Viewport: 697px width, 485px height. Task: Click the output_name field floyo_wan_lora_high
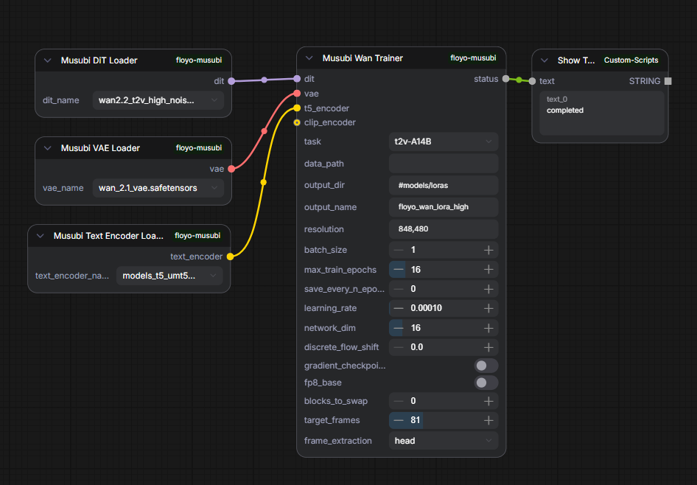click(x=443, y=207)
